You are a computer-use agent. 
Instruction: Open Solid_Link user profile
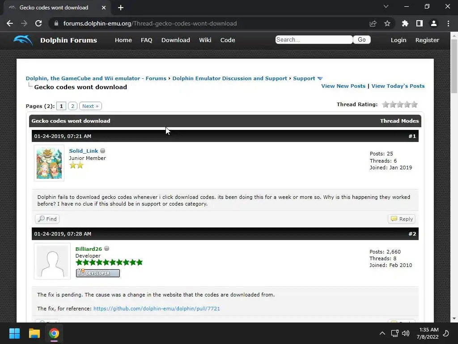[x=84, y=151]
